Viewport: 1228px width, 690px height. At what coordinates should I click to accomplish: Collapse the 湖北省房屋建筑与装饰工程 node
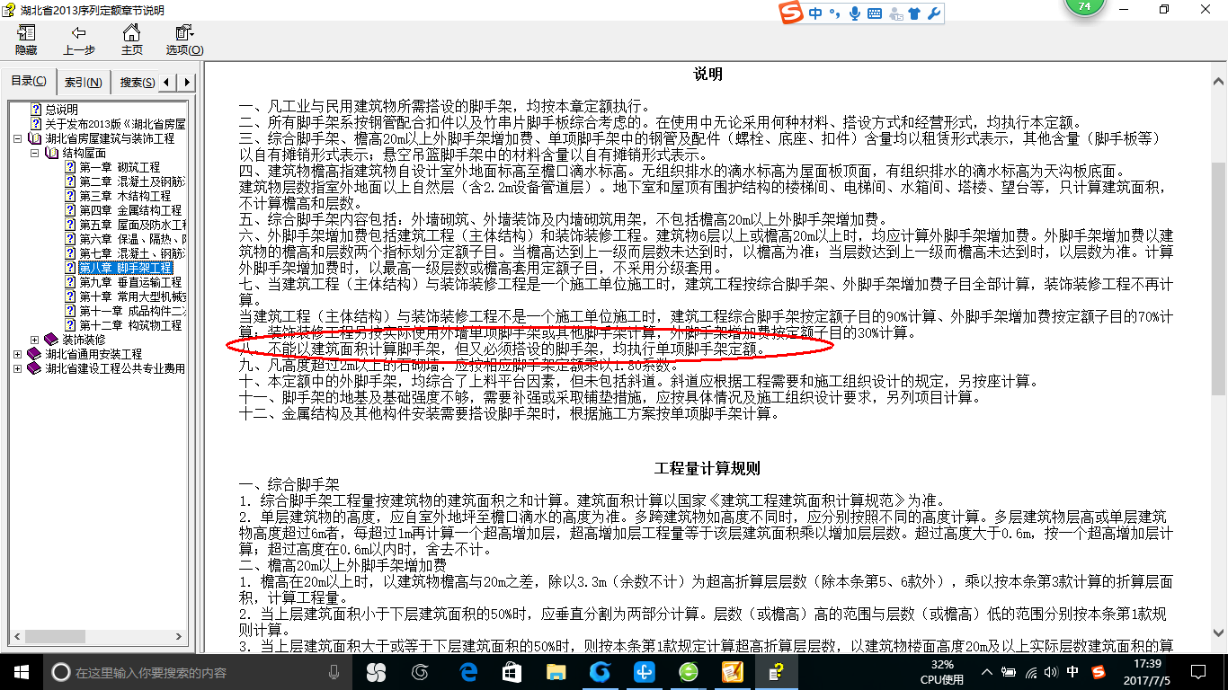tap(19, 139)
